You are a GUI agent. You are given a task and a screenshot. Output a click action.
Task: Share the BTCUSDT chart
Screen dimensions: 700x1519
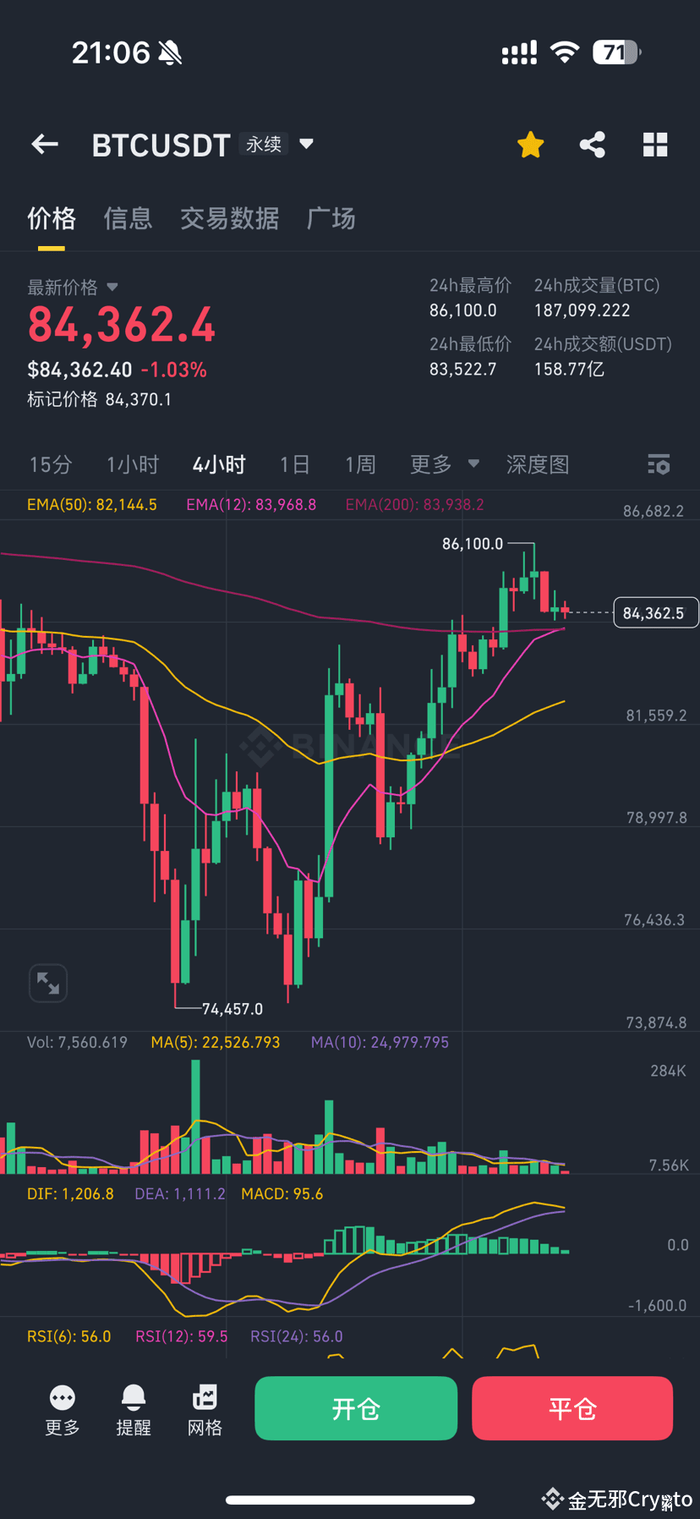592,144
